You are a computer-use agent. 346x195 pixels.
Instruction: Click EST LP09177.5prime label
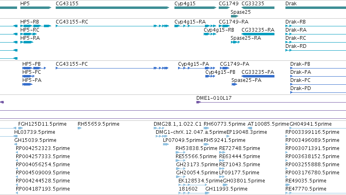tap(239, 173)
